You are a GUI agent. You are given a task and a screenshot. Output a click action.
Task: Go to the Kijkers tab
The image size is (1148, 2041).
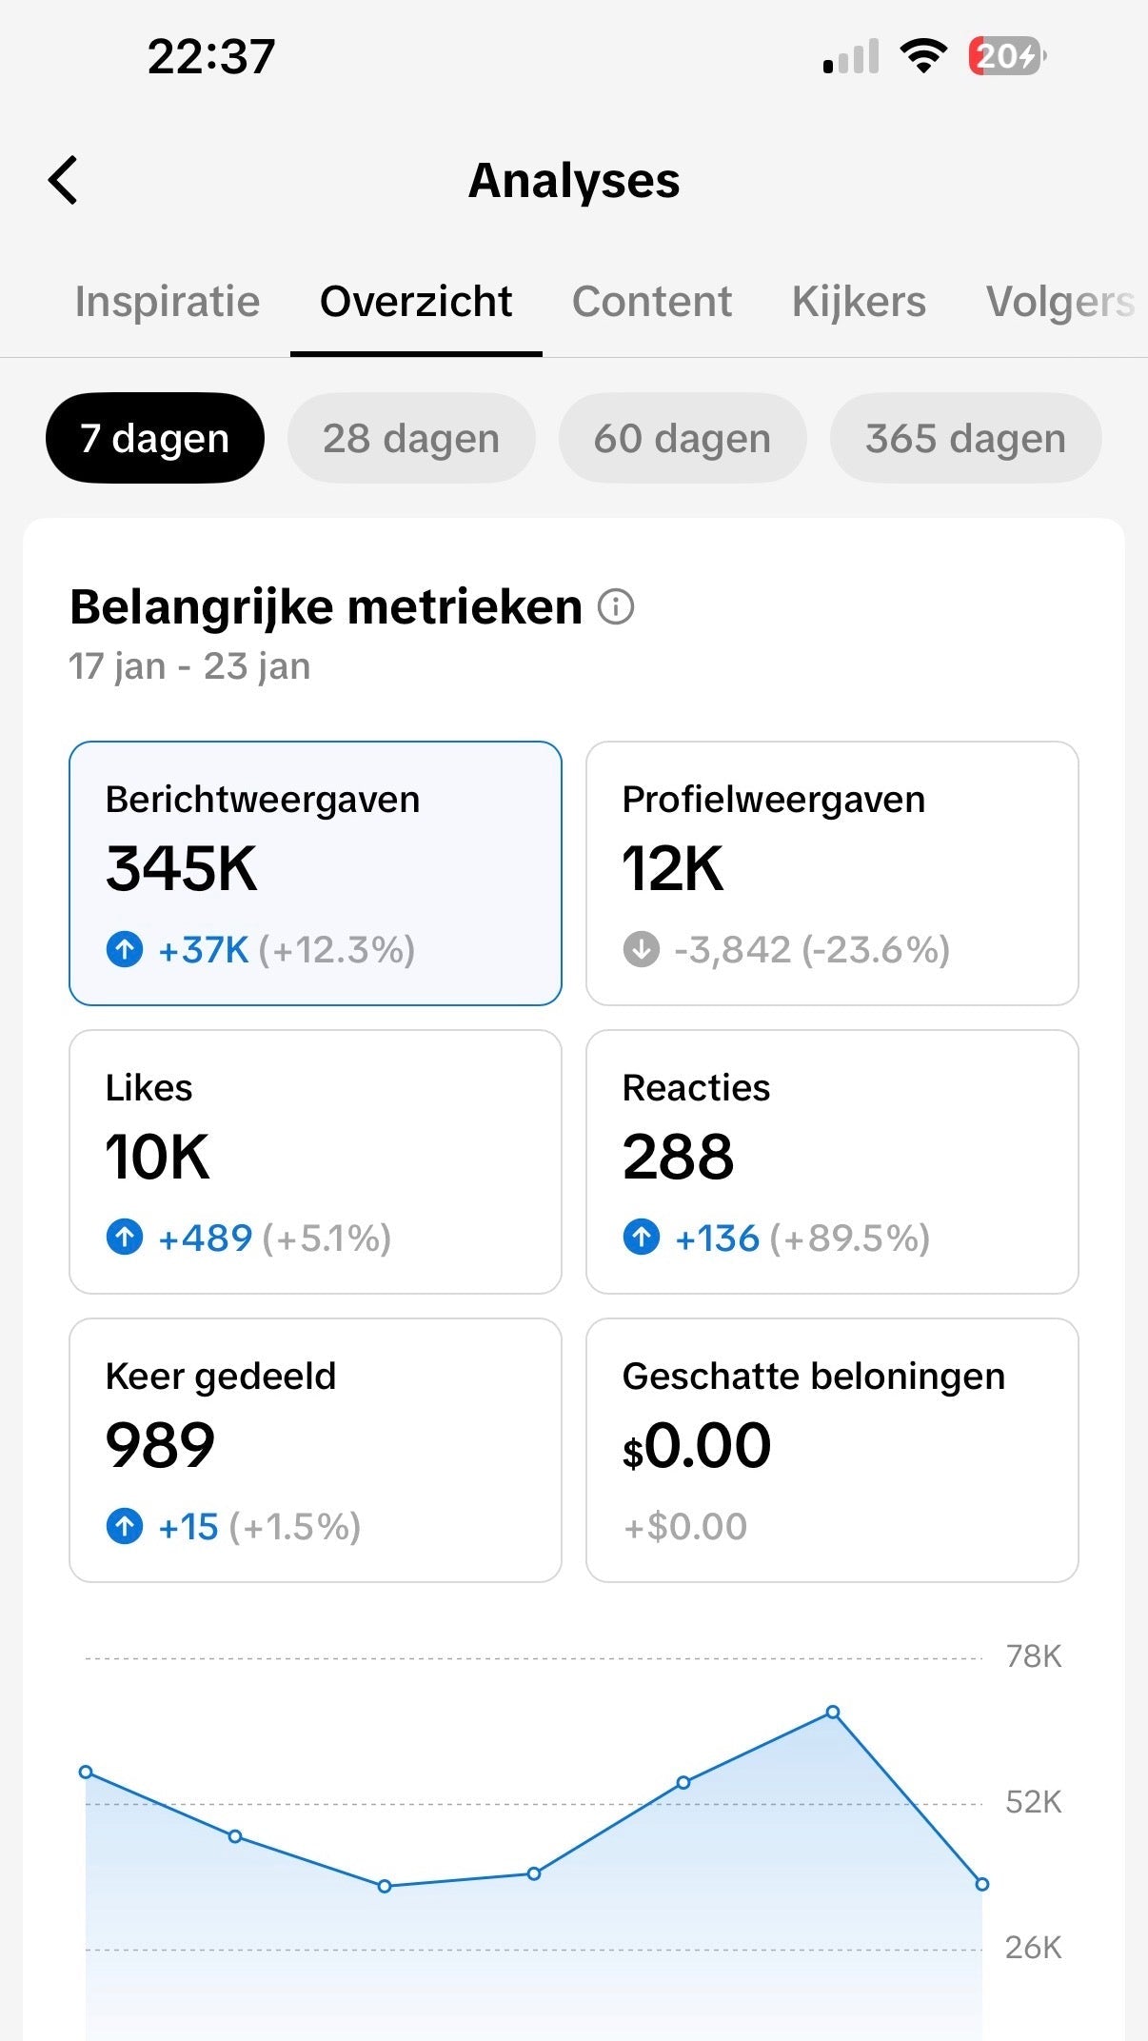click(x=859, y=302)
